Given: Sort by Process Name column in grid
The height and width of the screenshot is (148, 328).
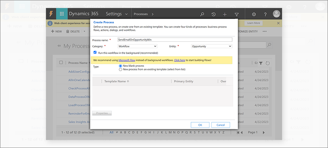Looking at the screenshot, I should 78,63.
